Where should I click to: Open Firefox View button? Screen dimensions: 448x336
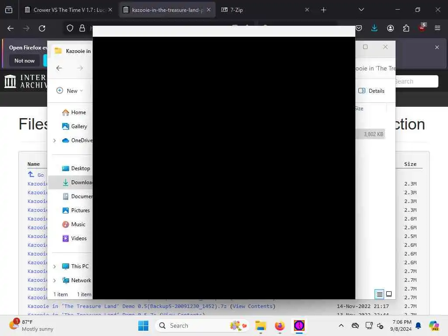click(9, 10)
